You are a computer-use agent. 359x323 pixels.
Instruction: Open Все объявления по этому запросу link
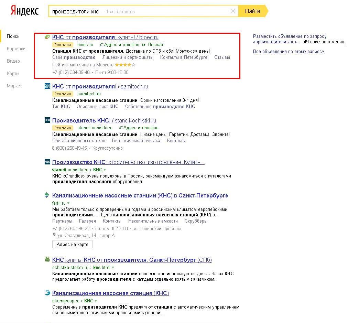point(289,51)
